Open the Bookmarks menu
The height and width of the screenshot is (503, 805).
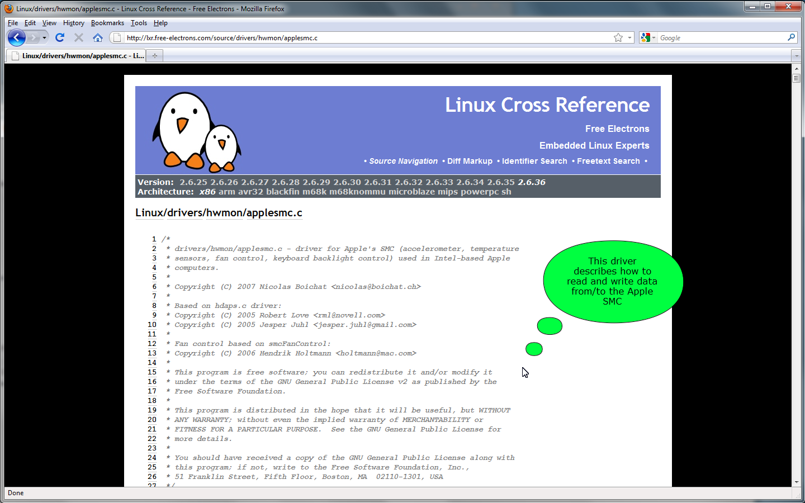click(x=107, y=23)
